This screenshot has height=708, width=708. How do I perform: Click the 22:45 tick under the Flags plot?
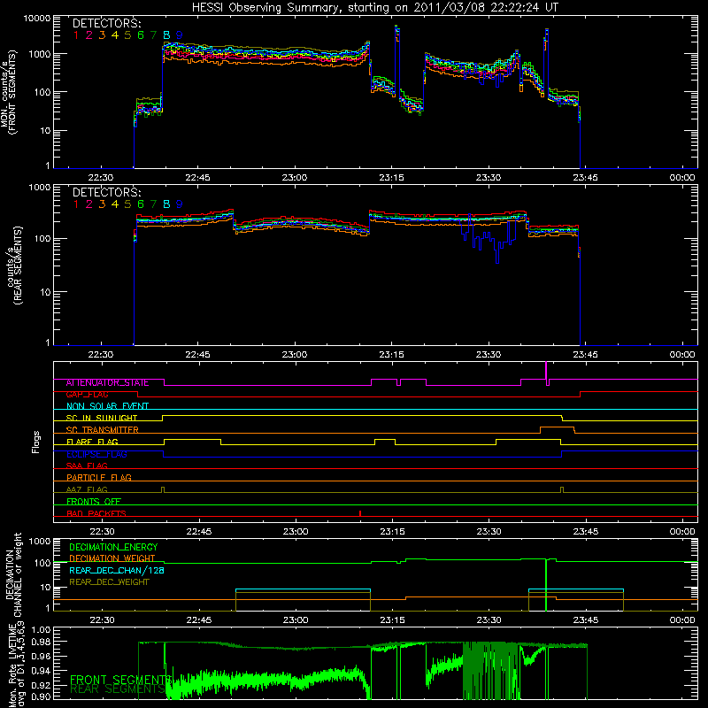(x=198, y=532)
